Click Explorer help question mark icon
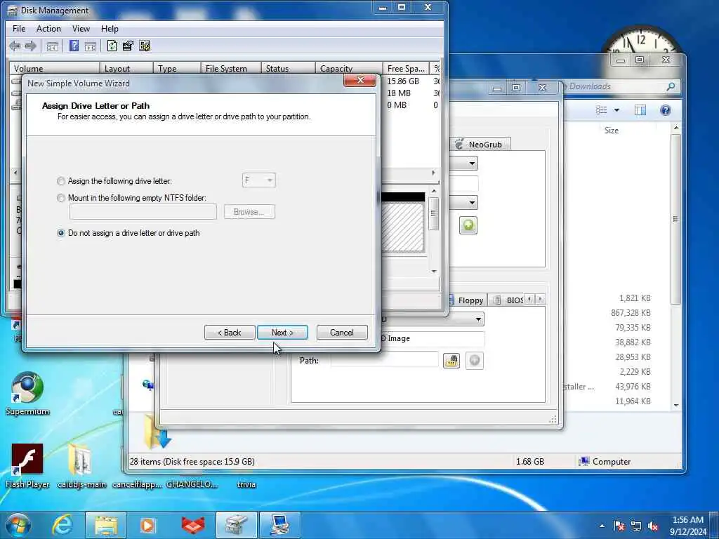Viewport: 719px width, 539px height. pyautogui.click(x=666, y=110)
